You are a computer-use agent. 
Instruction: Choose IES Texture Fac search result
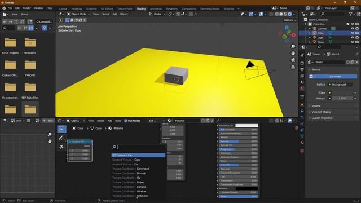(x=138, y=155)
